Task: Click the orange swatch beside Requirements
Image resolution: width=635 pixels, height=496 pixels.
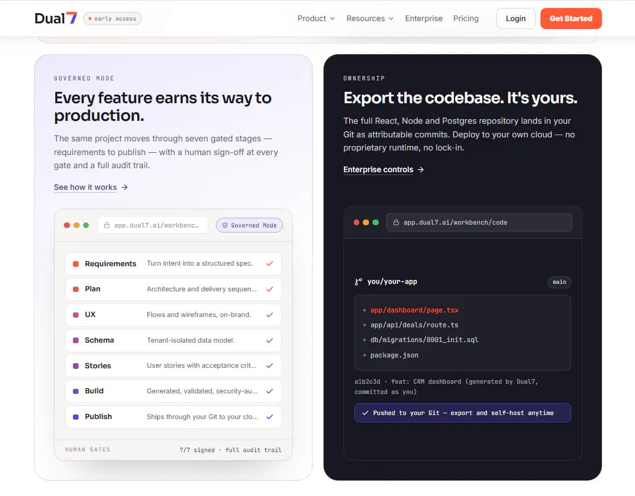Action: [x=76, y=263]
